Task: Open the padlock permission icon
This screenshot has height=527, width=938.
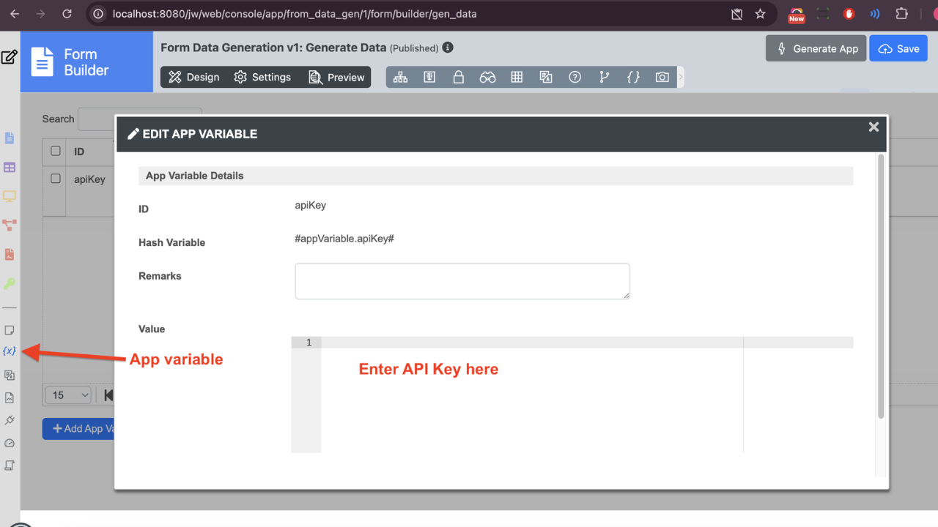Action: point(459,77)
